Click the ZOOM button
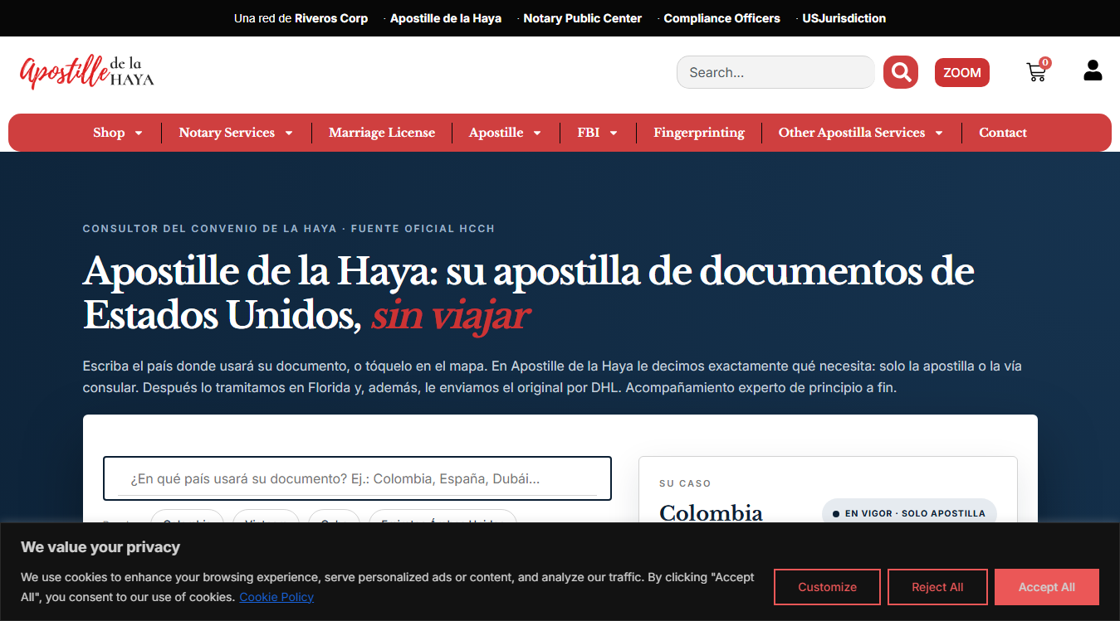The height and width of the screenshot is (621, 1120). [962, 72]
